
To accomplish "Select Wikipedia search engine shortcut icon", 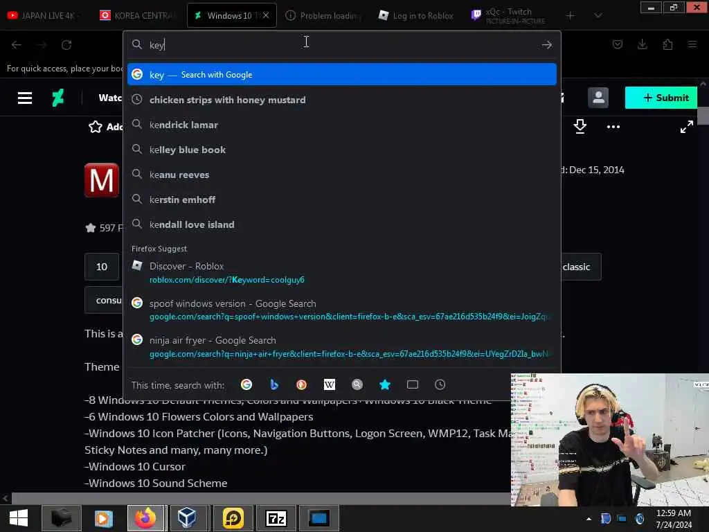I will 329,384.
